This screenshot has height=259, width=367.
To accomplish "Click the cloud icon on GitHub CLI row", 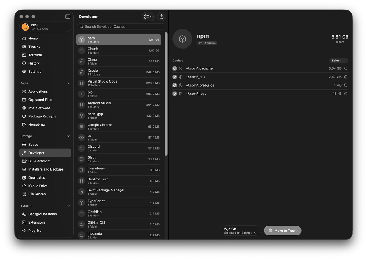I will 81,224.
